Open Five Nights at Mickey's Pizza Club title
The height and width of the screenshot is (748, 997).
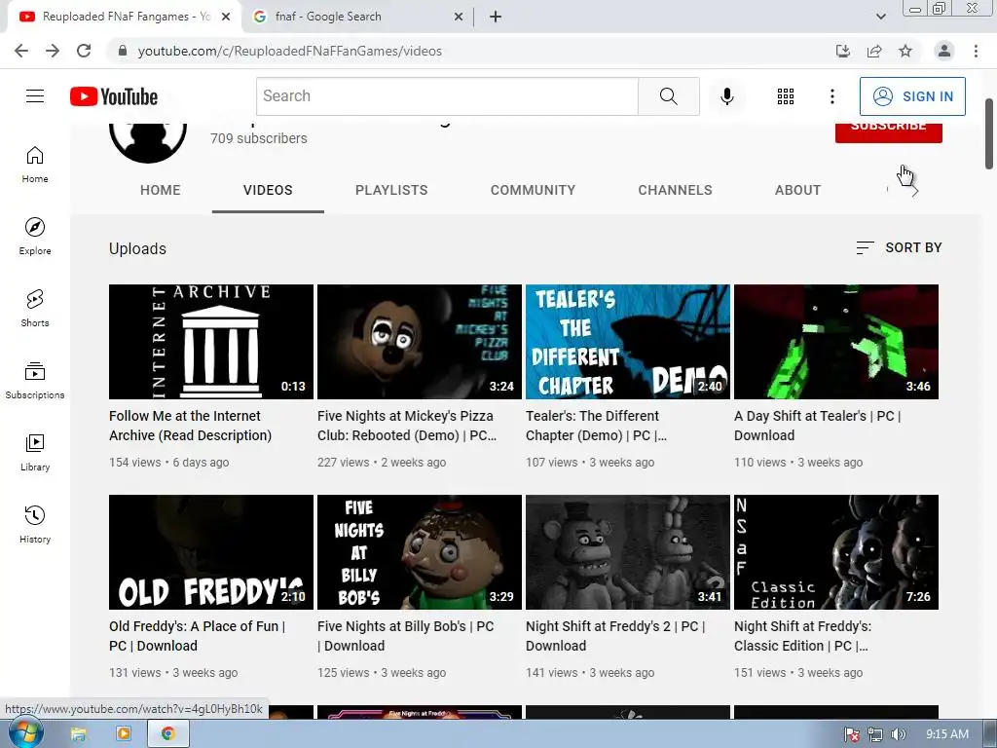click(x=407, y=426)
